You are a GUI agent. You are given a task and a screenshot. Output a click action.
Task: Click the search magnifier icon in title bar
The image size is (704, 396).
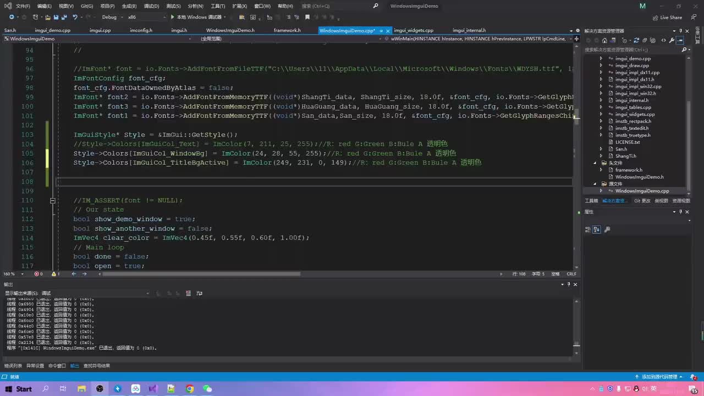[x=376, y=6]
